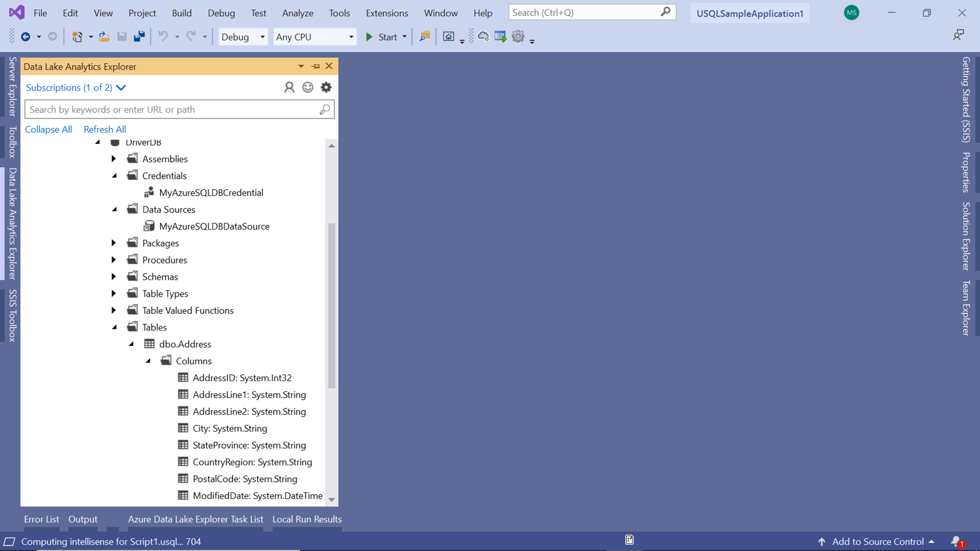Image resolution: width=980 pixels, height=551 pixels.
Task: Click the Submit Job cloud icon
Action: pyautogui.click(x=483, y=36)
